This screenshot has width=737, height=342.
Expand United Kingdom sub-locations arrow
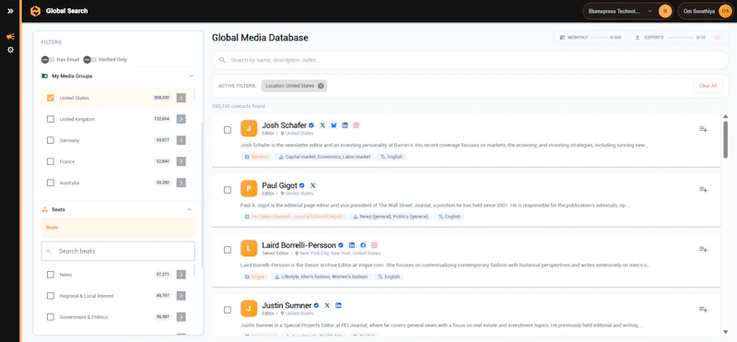pos(181,119)
